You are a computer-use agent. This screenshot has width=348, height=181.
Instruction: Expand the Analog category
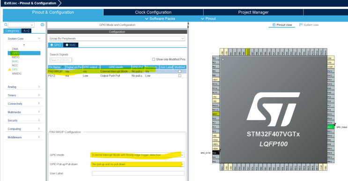click(39, 87)
